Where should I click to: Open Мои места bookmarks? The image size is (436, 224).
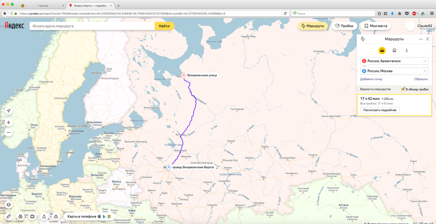(376, 26)
